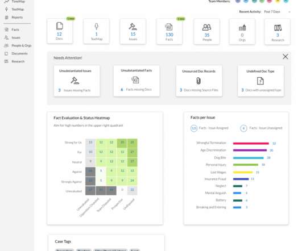Close the Needs Attention panel

click(x=286, y=57)
